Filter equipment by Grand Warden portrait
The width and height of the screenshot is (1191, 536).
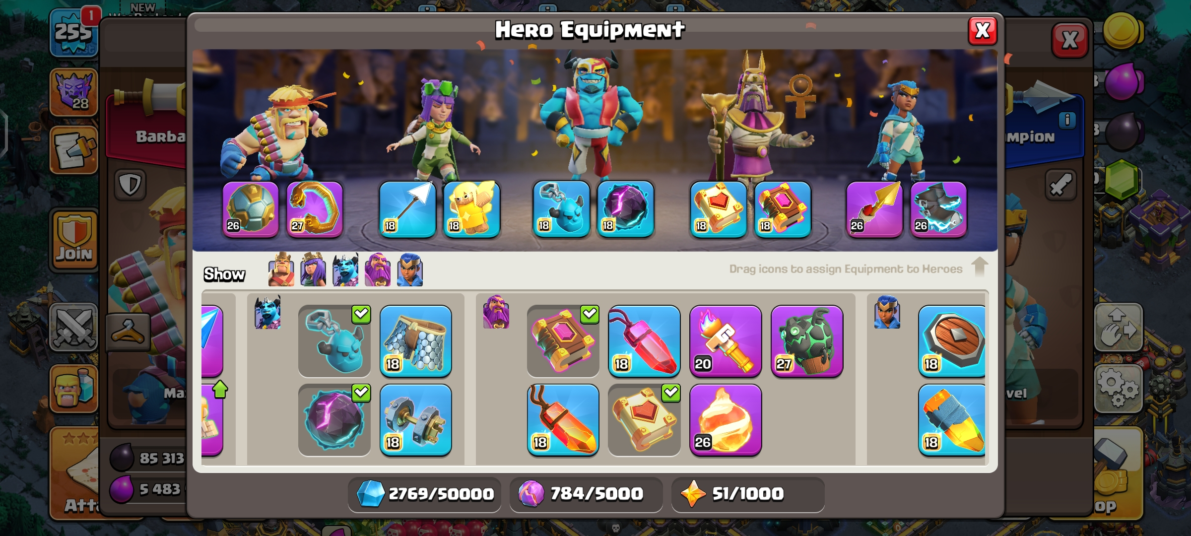pyautogui.click(x=378, y=269)
